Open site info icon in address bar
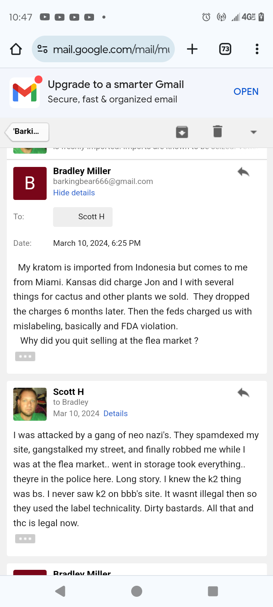The height and width of the screenshot is (607, 273). click(42, 49)
